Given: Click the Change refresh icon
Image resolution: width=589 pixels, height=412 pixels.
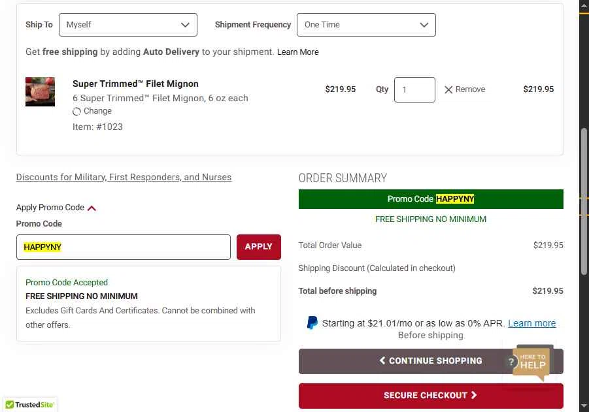Looking at the screenshot, I should click(x=76, y=112).
